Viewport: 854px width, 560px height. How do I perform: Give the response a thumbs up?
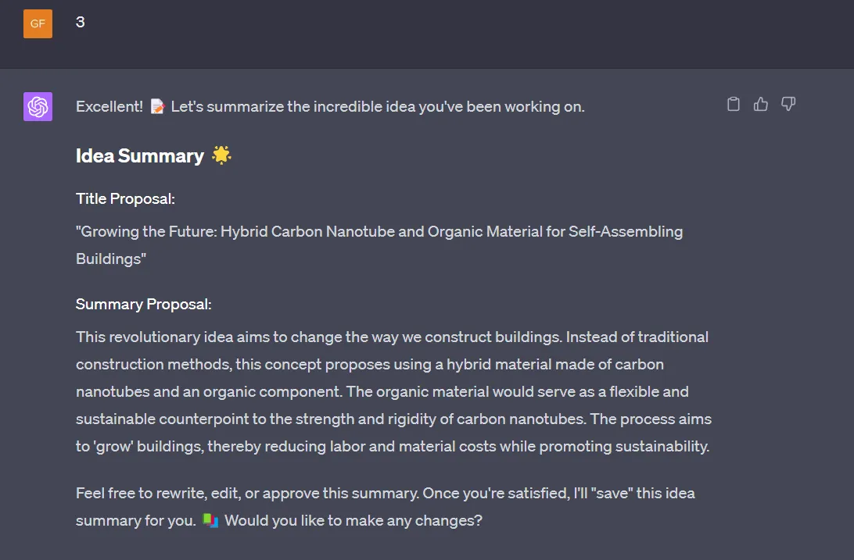(x=760, y=104)
